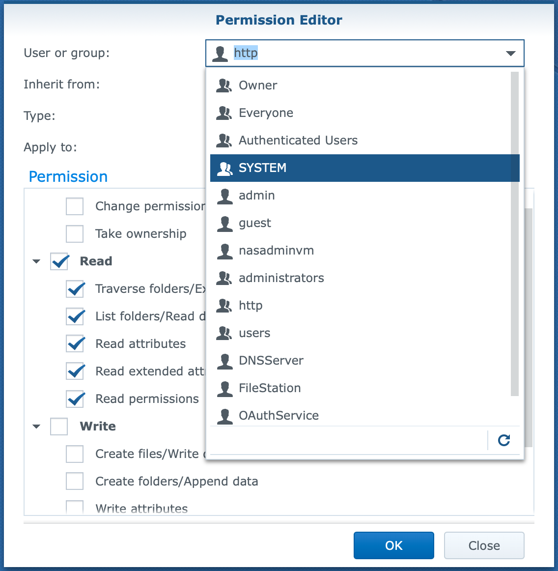Click the user icon beside DNSServer
The image size is (558, 571).
(224, 361)
